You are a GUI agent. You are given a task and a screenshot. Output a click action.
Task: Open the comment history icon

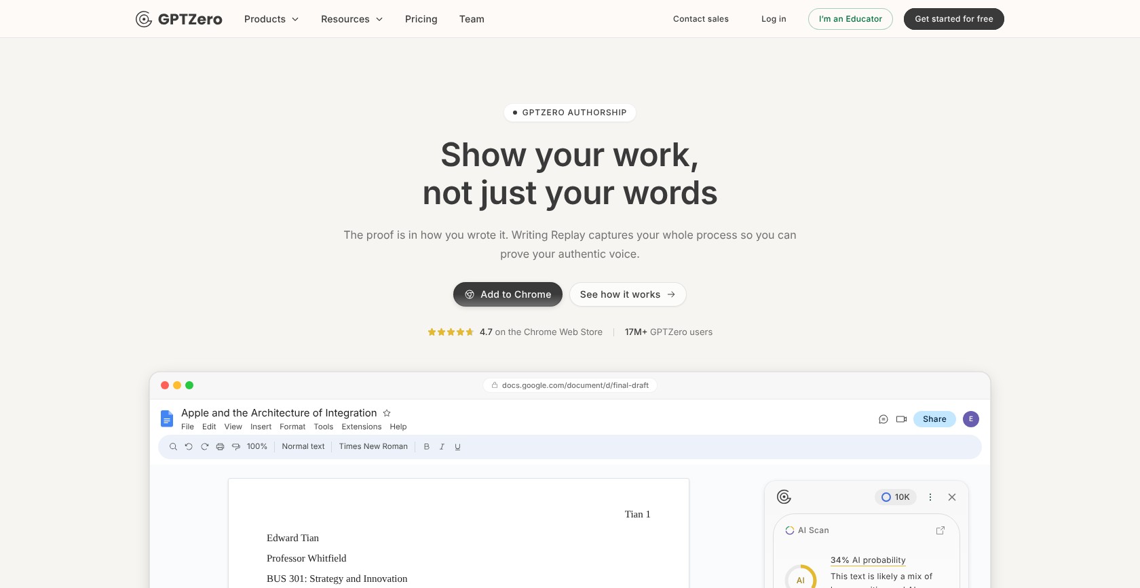pyautogui.click(x=883, y=419)
